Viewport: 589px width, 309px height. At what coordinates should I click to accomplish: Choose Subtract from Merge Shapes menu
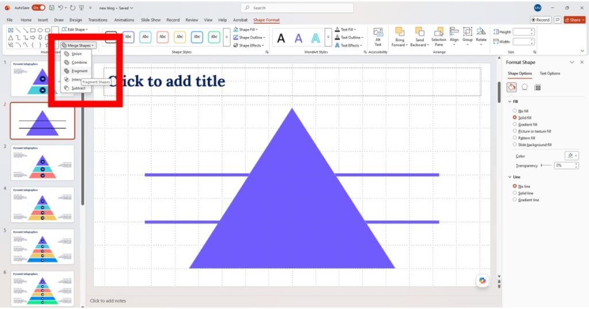pos(77,88)
